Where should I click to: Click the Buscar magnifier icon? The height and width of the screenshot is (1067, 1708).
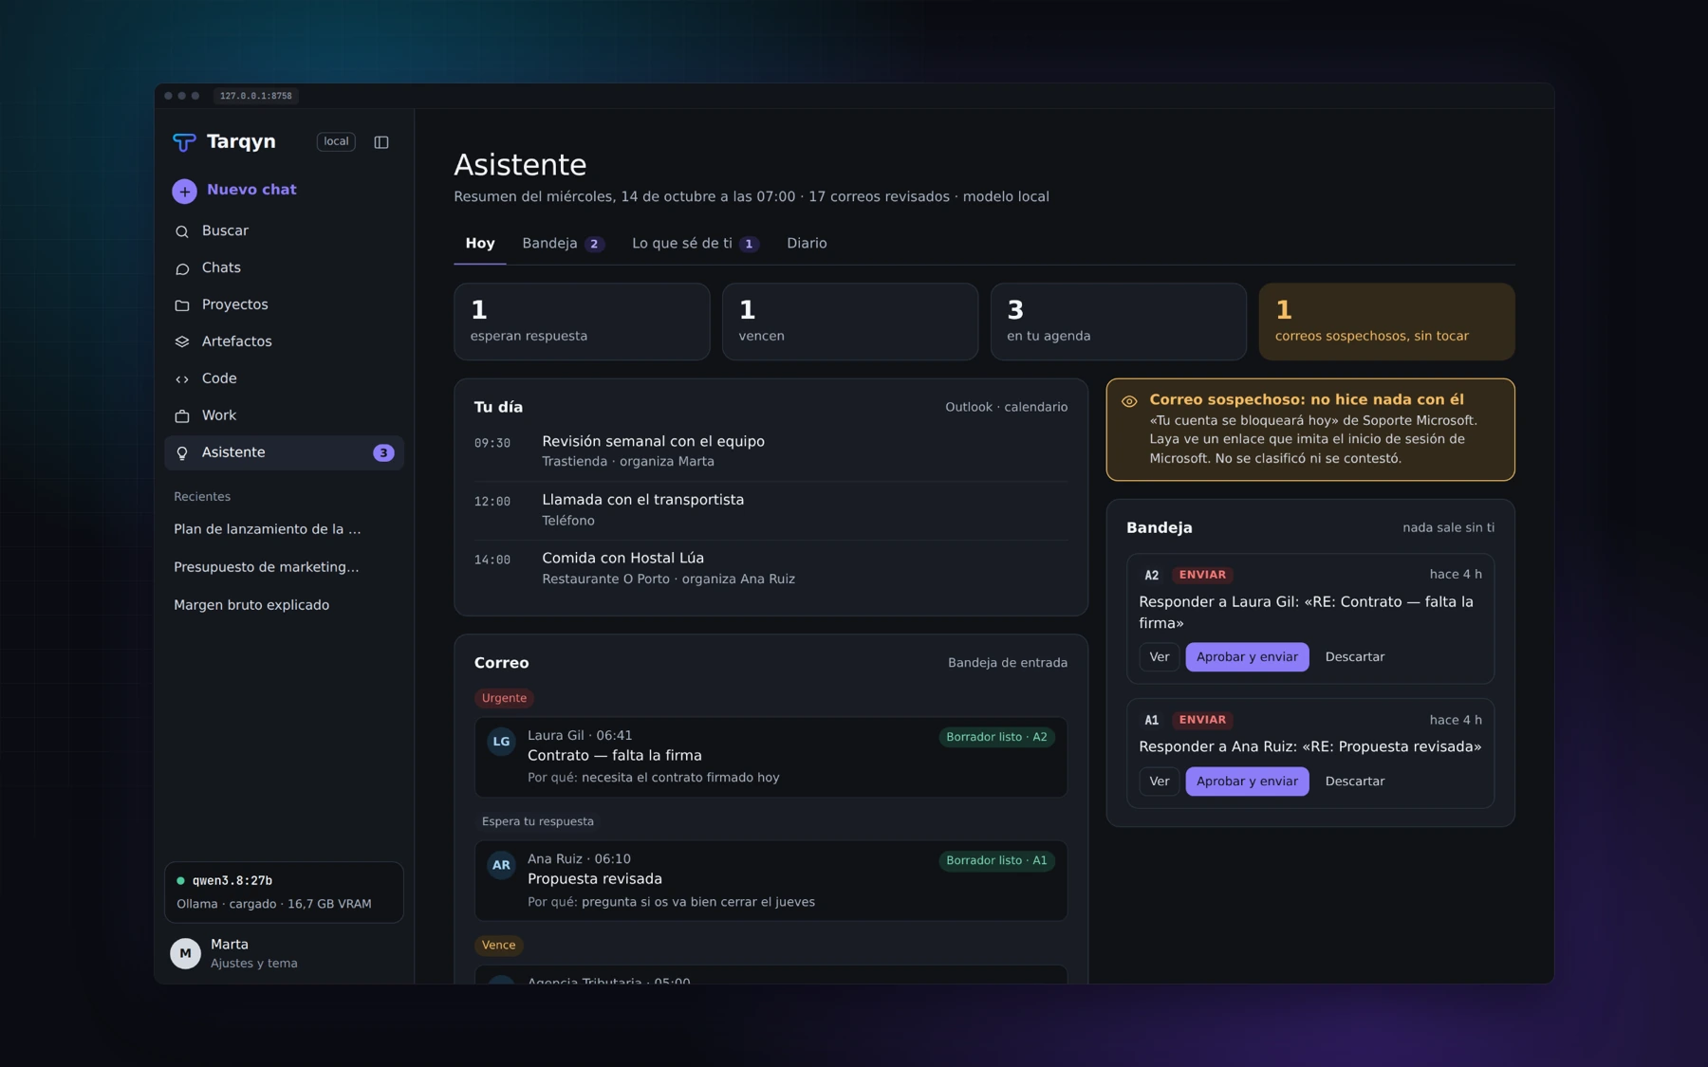[x=182, y=231]
